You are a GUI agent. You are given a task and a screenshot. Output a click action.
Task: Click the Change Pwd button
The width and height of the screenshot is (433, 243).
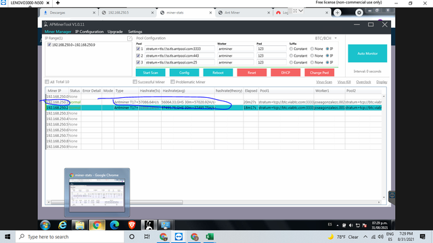tap(319, 73)
